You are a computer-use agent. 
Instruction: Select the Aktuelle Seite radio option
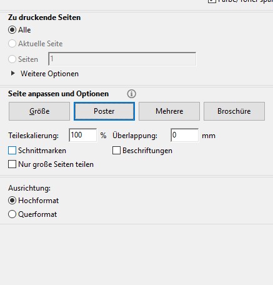tap(12, 44)
